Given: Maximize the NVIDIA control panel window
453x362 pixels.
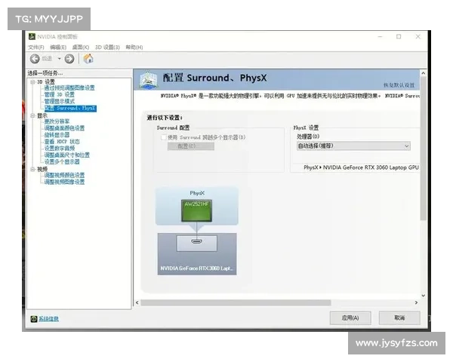Looking at the screenshot, I should (399, 37).
